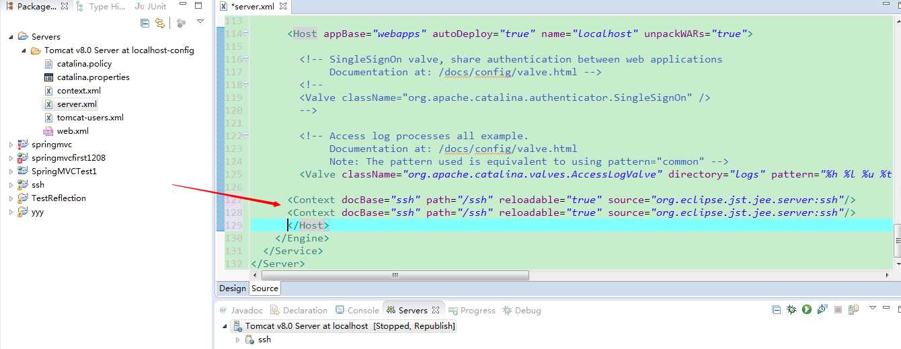Switch to Design view tab

coord(233,288)
